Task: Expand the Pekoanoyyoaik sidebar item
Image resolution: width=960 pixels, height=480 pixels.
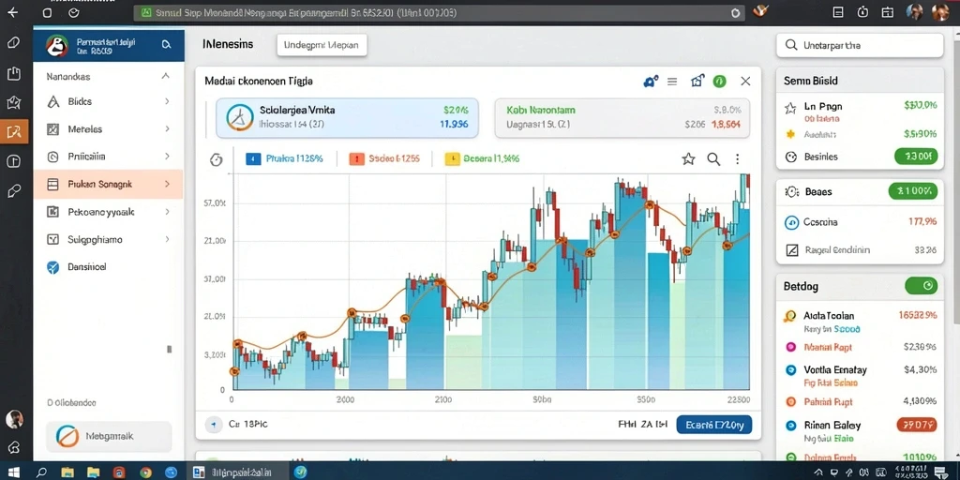Action: tap(167, 212)
